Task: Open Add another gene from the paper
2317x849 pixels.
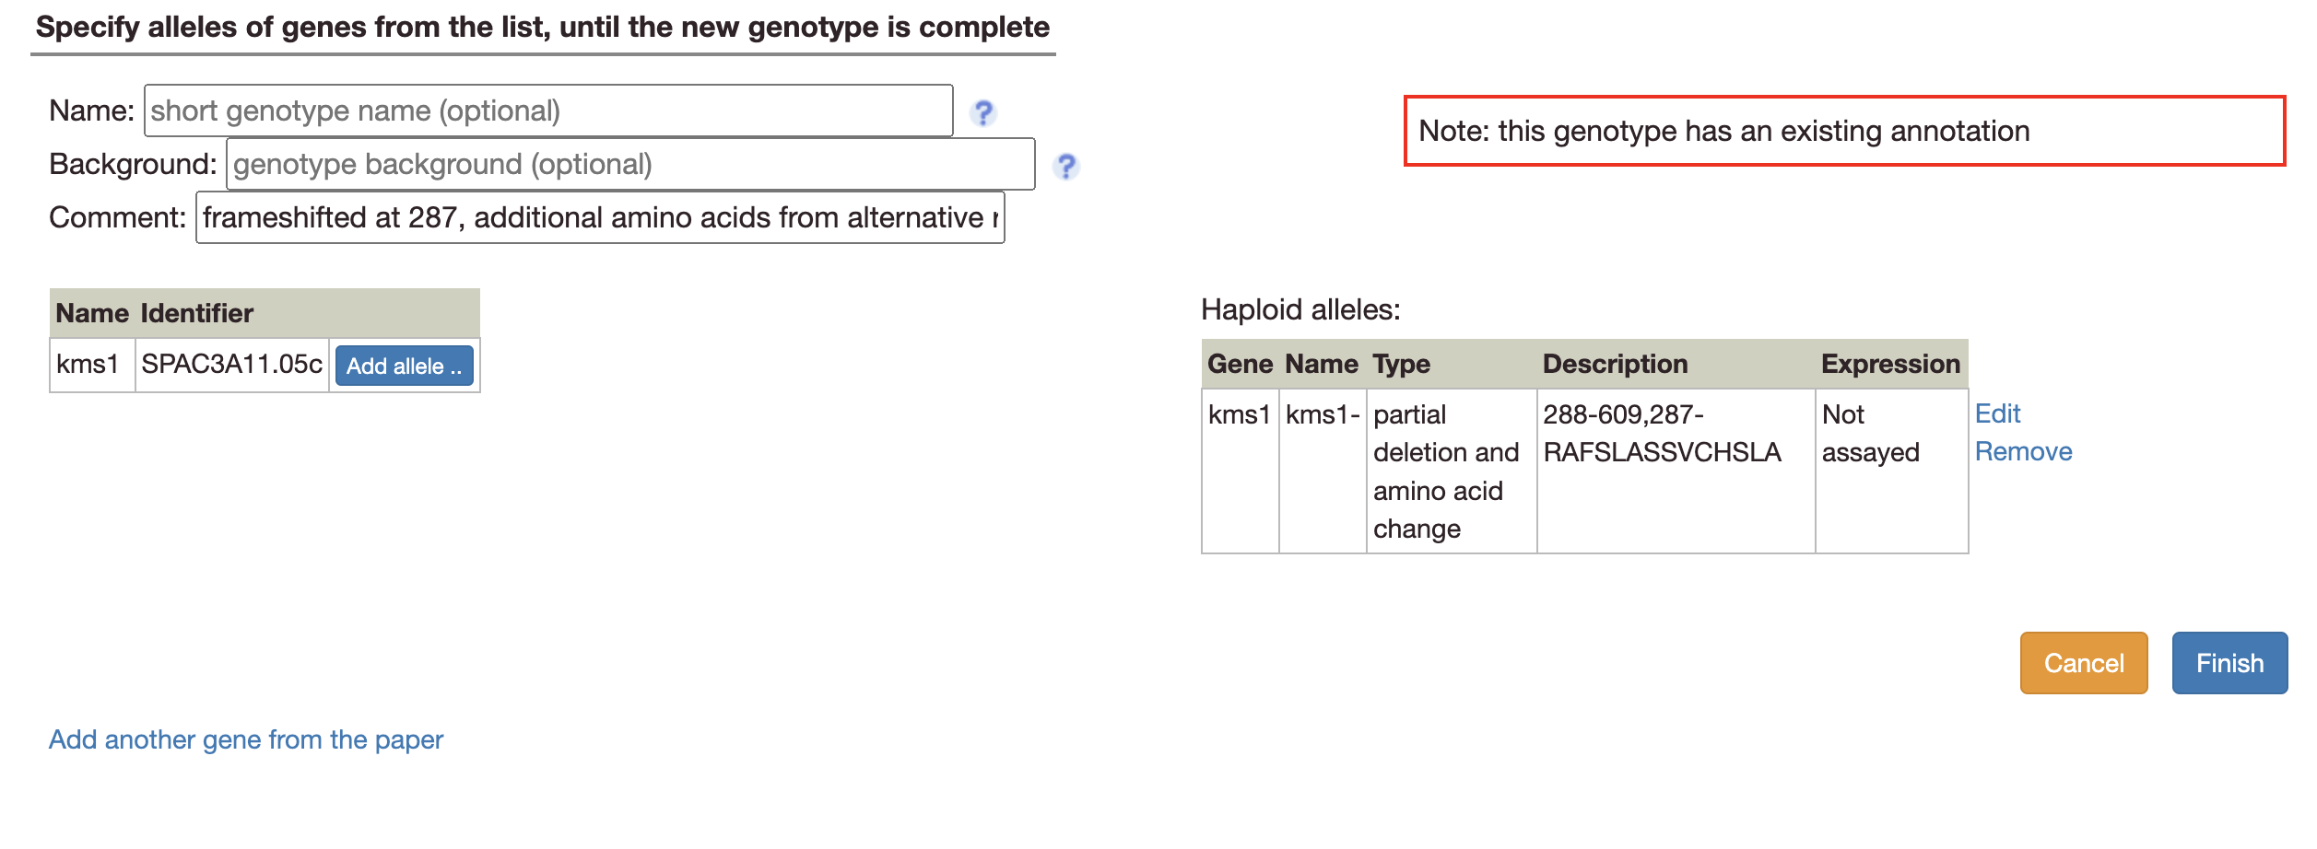Action: pyautogui.click(x=246, y=739)
